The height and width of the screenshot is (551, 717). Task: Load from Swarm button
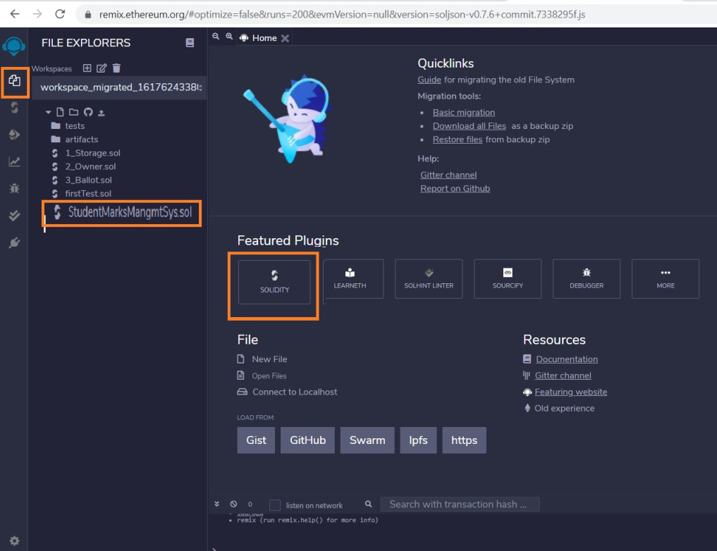[x=367, y=440]
